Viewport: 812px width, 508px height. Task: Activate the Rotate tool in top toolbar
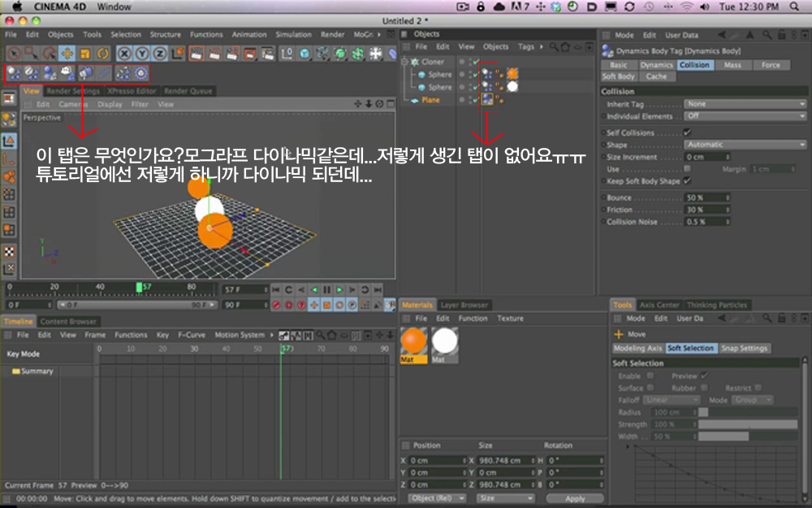pos(102,54)
